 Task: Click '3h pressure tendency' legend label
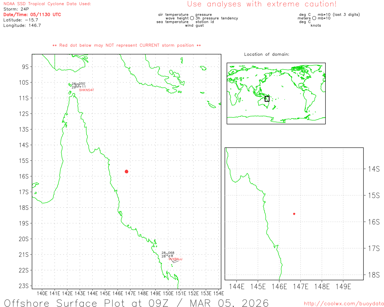217,18
